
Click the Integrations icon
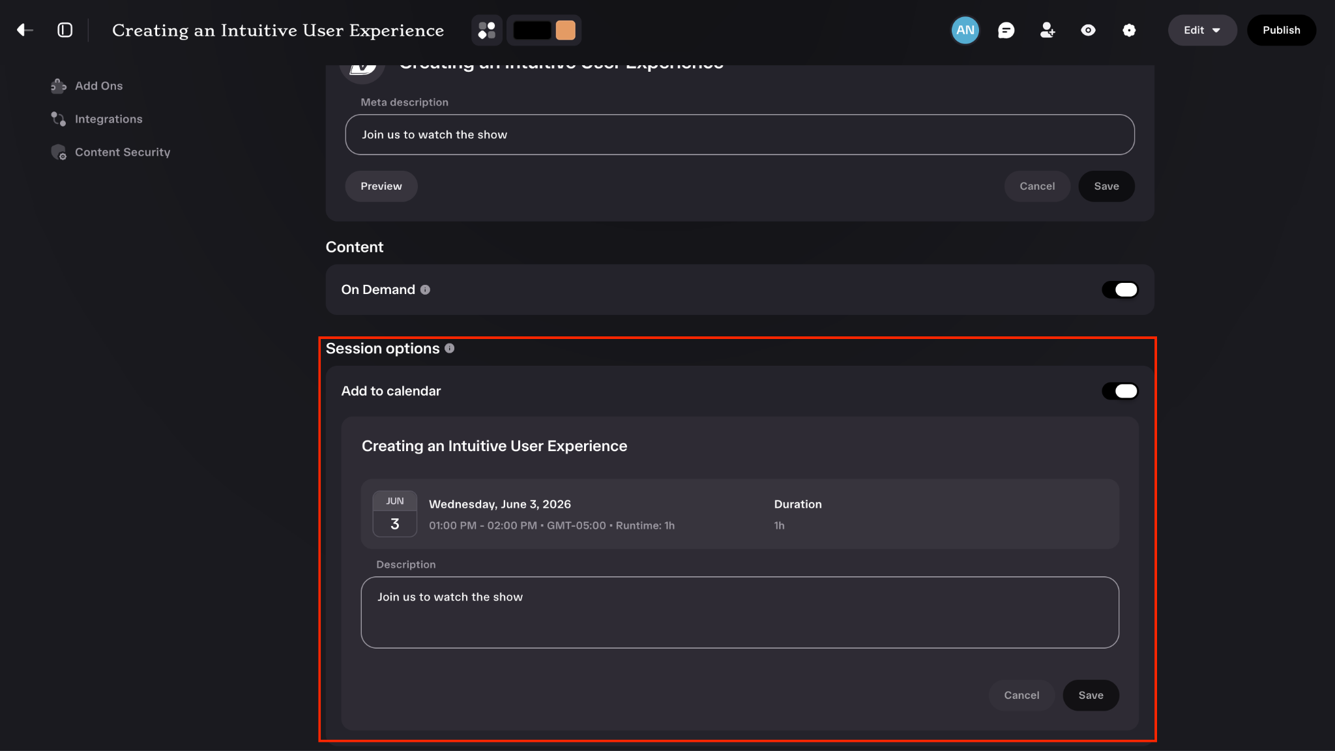click(x=59, y=119)
